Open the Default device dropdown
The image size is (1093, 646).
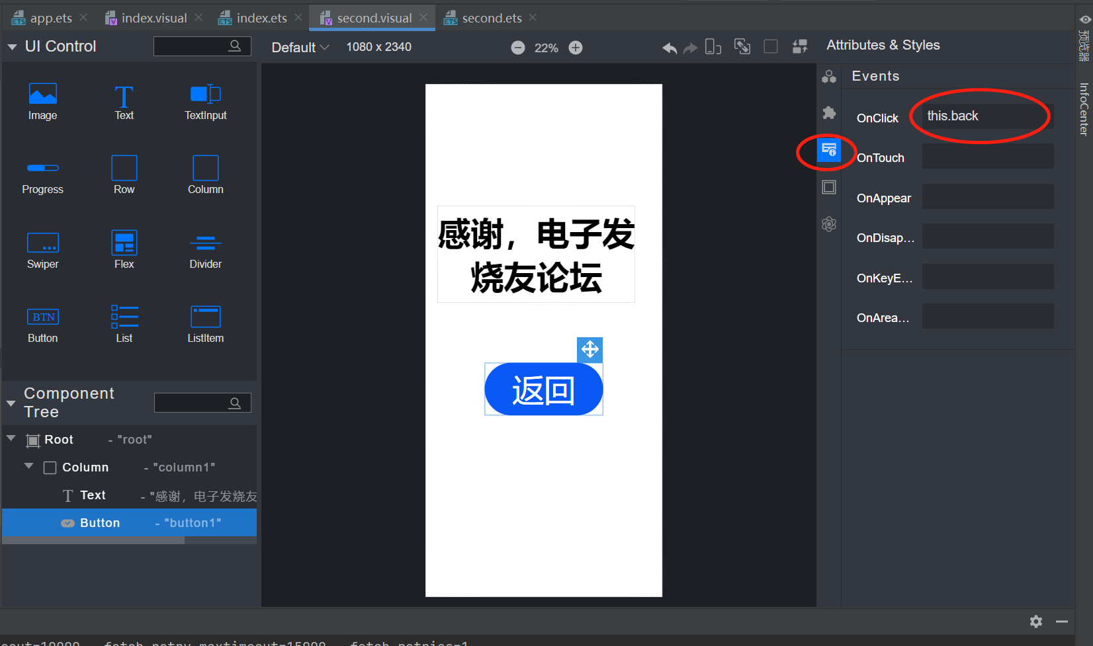coord(300,48)
